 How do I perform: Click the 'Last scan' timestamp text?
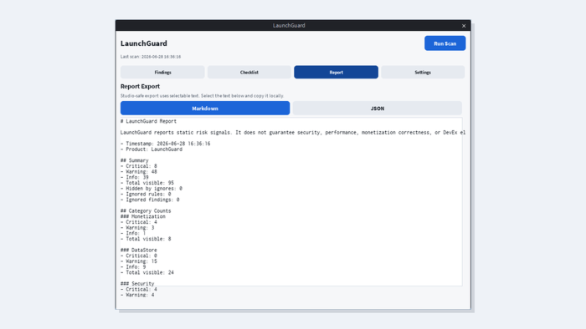pos(151,57)
